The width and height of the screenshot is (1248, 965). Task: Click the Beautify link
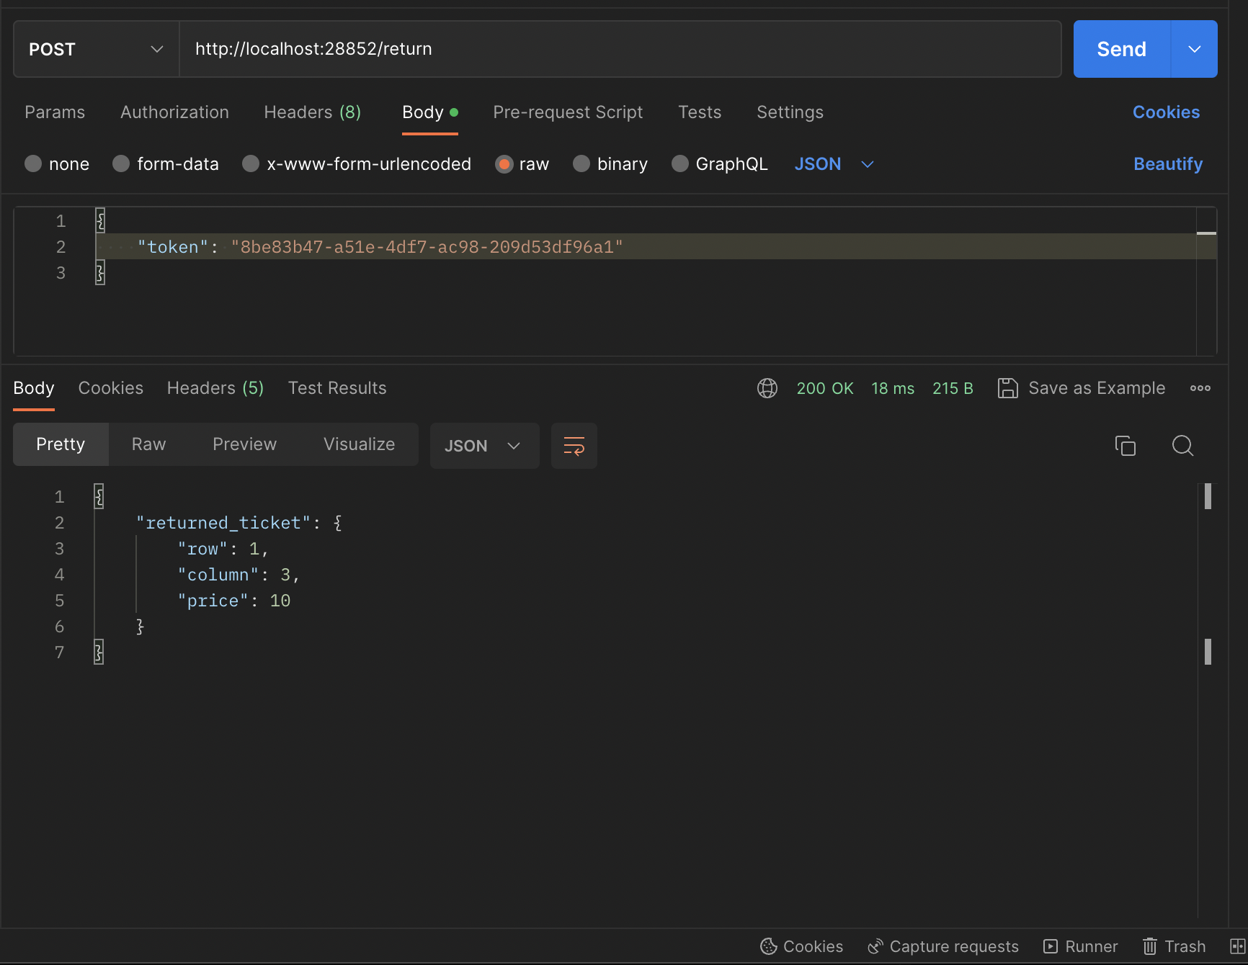click(x=1167, y=163)
